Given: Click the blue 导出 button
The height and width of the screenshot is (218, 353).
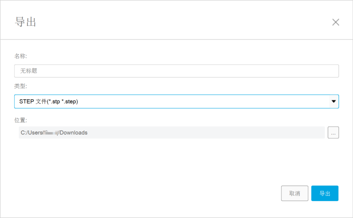Looking at the screenshot, I should click(324, 193).
